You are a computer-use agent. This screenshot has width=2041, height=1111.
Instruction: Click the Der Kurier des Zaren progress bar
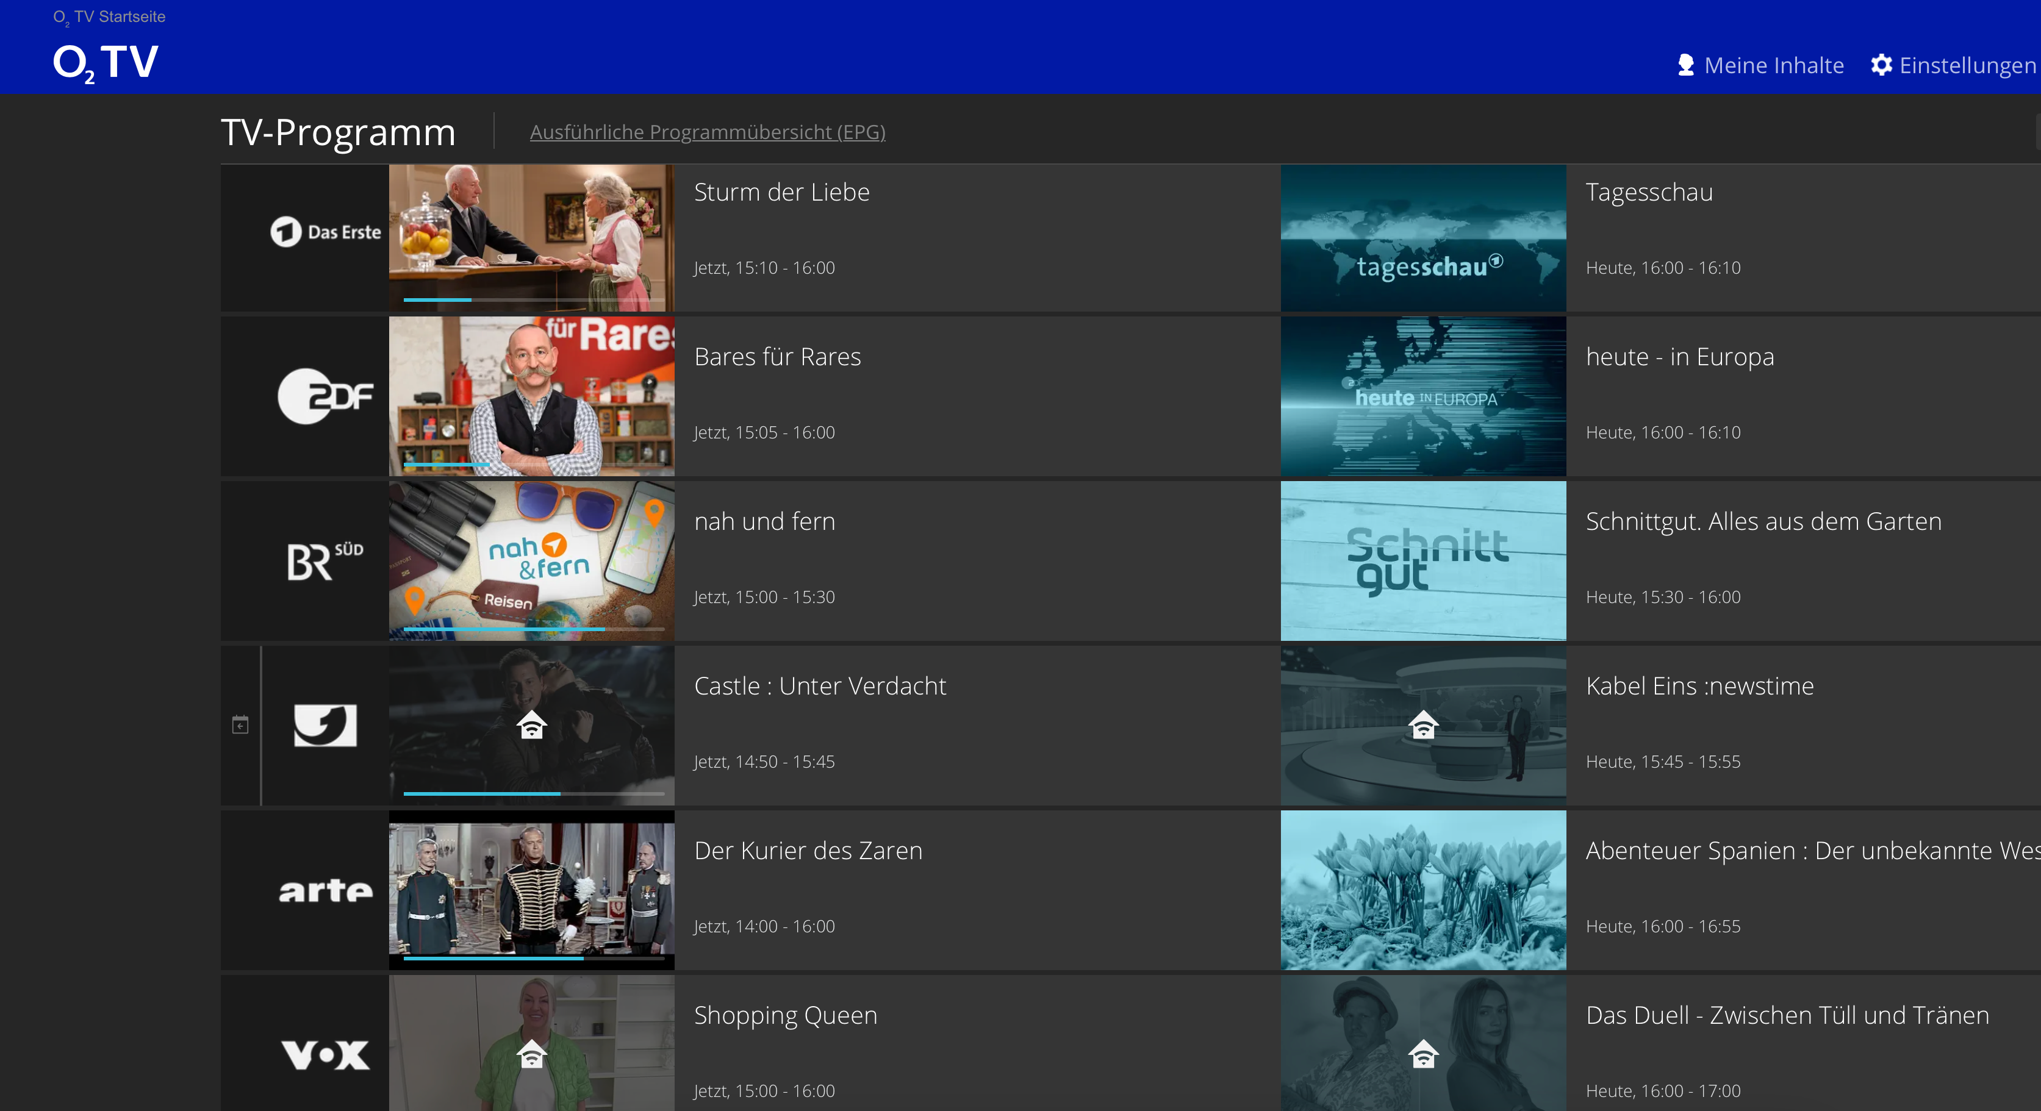pyautogui.click(x=533, y=958)
